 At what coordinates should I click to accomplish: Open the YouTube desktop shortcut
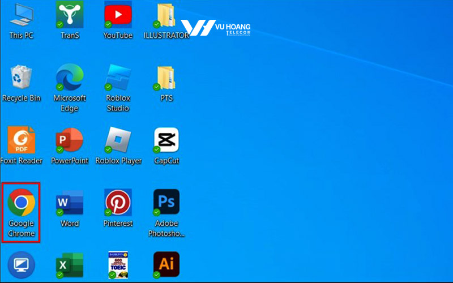click(x=118, y=15)
